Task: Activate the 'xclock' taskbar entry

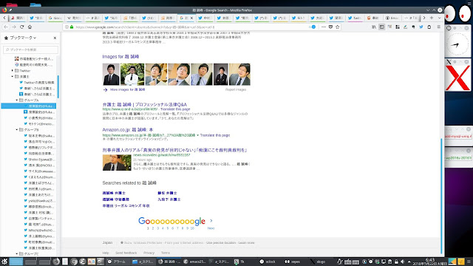Action: (268, 262)
